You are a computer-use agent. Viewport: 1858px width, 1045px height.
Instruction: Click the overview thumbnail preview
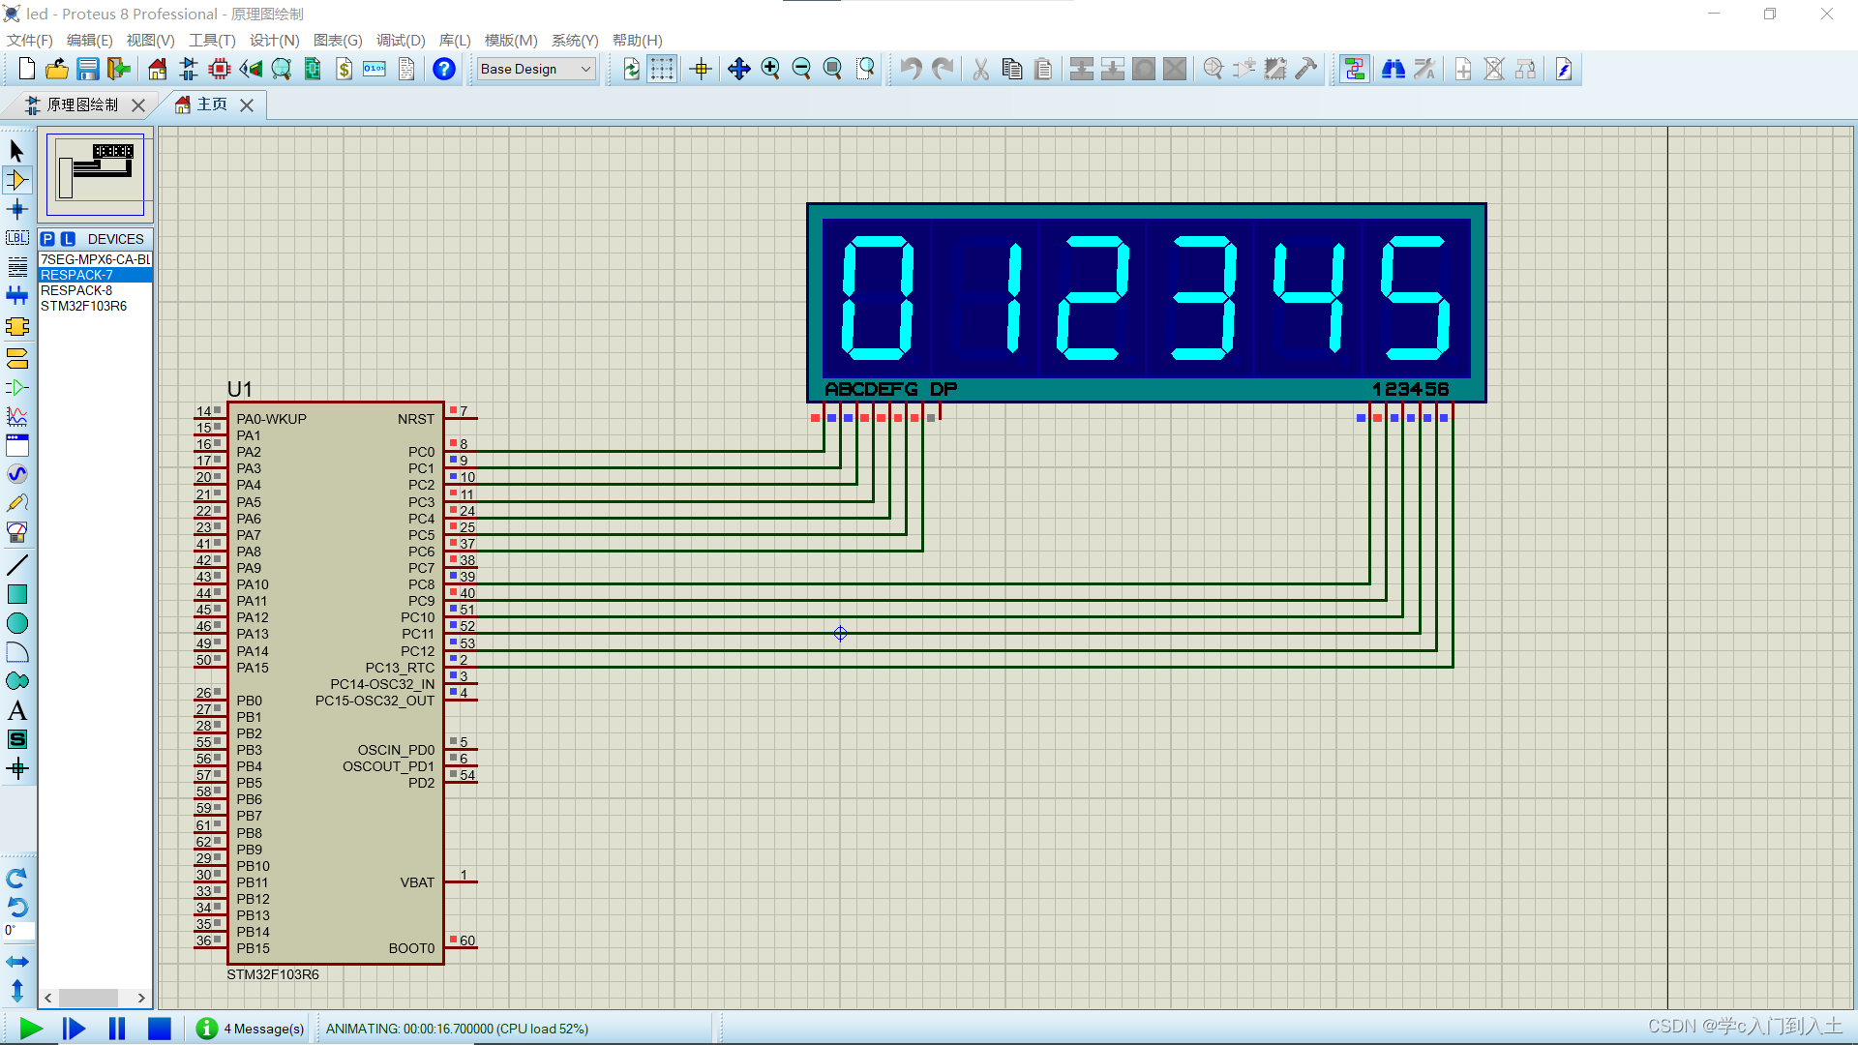95,174
